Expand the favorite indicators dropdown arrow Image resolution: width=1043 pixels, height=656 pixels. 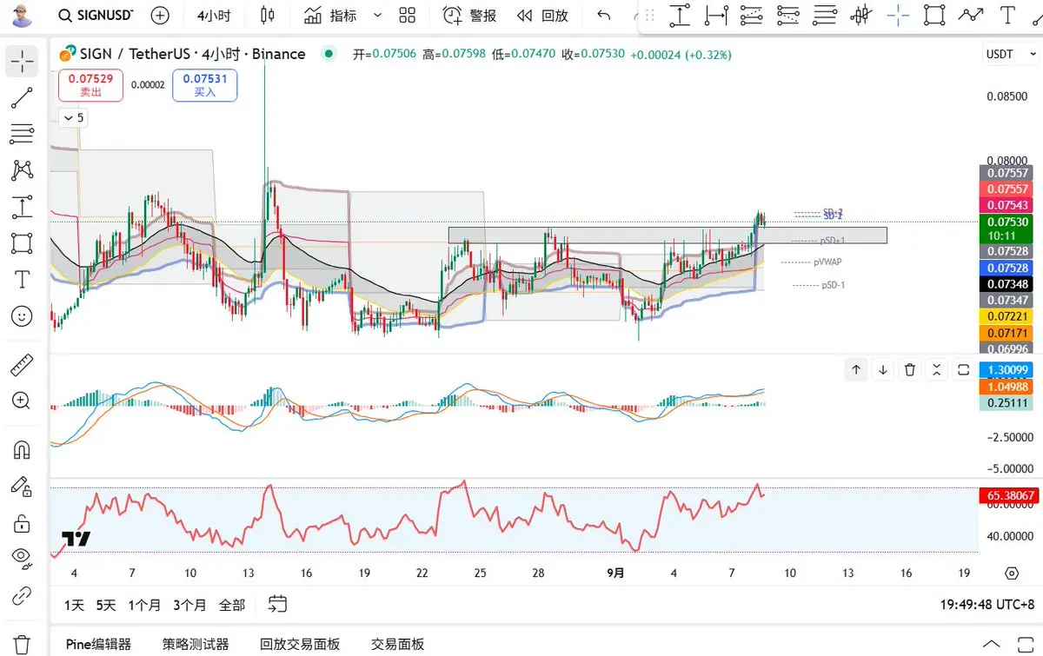(x=377, y=15)
